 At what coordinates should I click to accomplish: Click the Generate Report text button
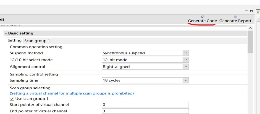point(235,21)
